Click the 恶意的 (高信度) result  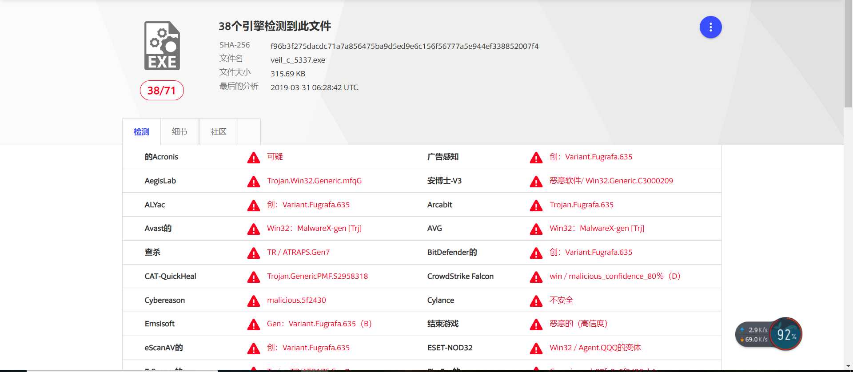[578, 324]
